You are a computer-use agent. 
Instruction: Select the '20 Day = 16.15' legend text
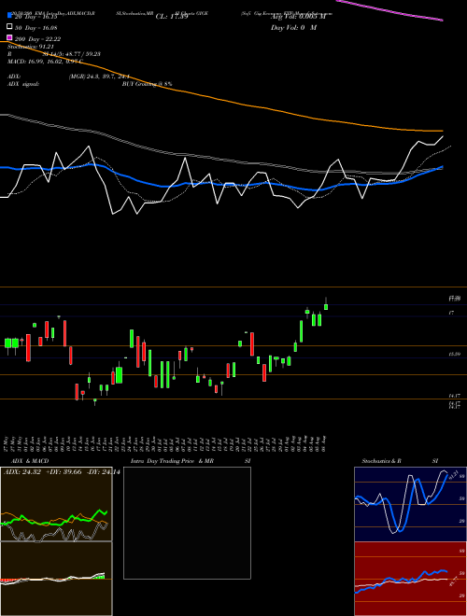[x=36, y=17]
